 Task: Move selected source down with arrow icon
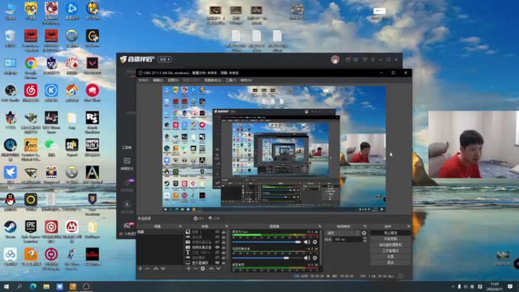pyautogui.click(x=219, y=269)
